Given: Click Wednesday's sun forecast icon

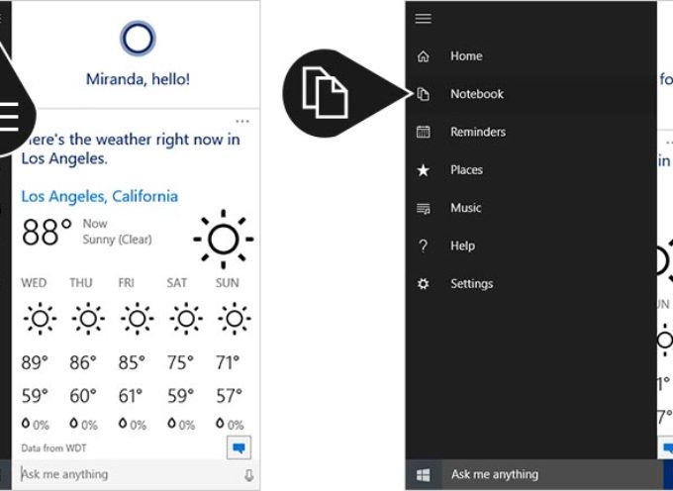Looking at the screenshot, I should tap(40, 319).
